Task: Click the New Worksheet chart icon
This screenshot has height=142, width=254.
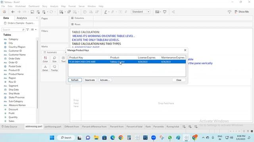Action: point(61,12)
